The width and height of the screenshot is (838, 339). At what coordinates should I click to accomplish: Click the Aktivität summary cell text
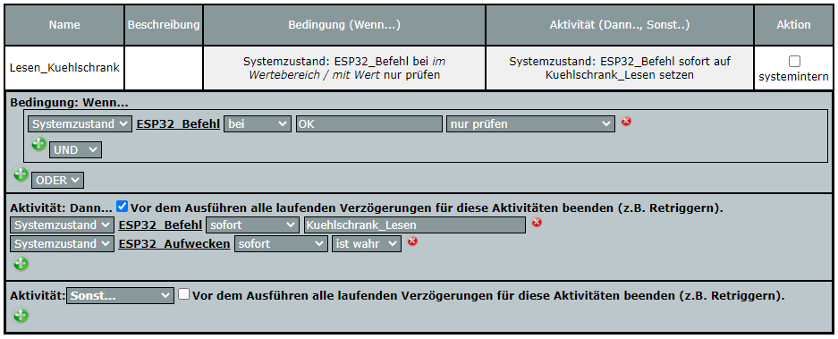(x=620, y=68)
